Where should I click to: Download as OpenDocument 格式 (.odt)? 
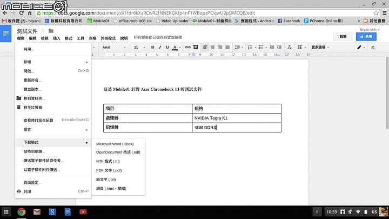[118, 152]
